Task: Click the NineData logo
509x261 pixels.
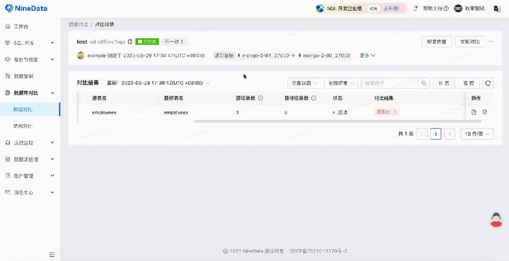Action: click(x=26, y=8)
